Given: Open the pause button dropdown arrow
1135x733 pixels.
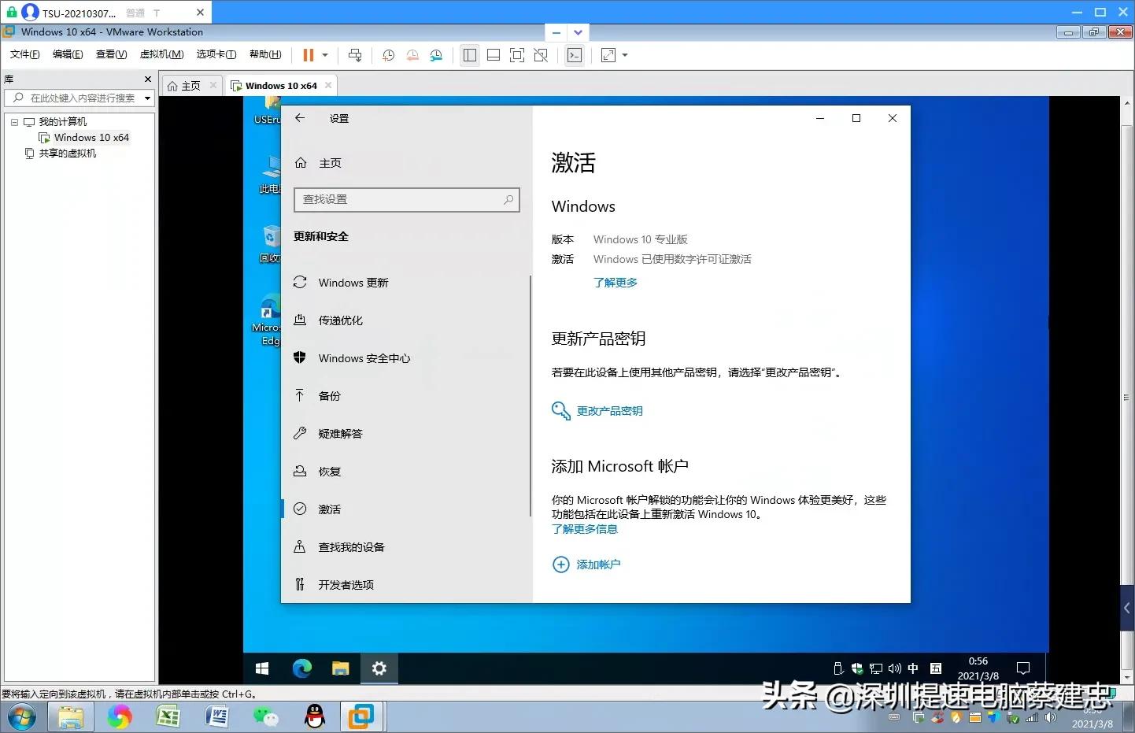Looking at the screenshot, I should [x=323, y=55].
